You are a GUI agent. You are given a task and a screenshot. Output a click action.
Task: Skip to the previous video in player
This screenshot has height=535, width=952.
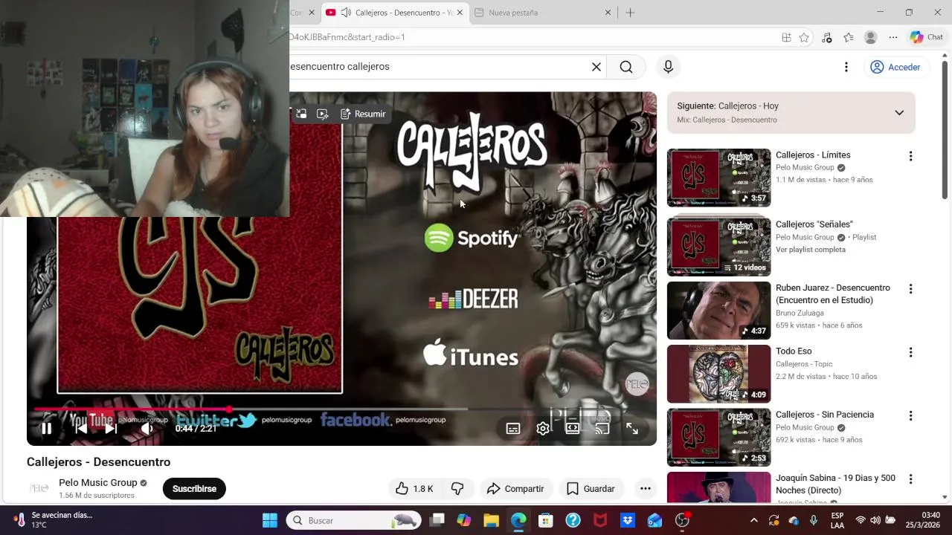click(81, 428)
